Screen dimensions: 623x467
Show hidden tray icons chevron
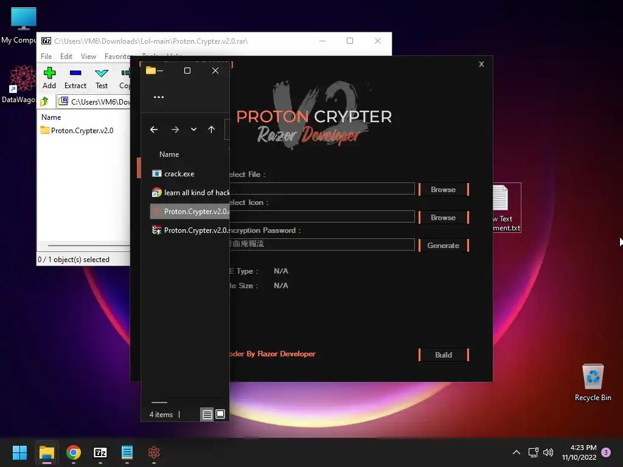pos(516,452)
